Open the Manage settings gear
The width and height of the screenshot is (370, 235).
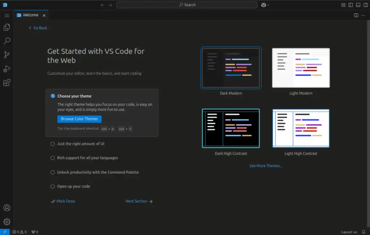pos(7,221)
